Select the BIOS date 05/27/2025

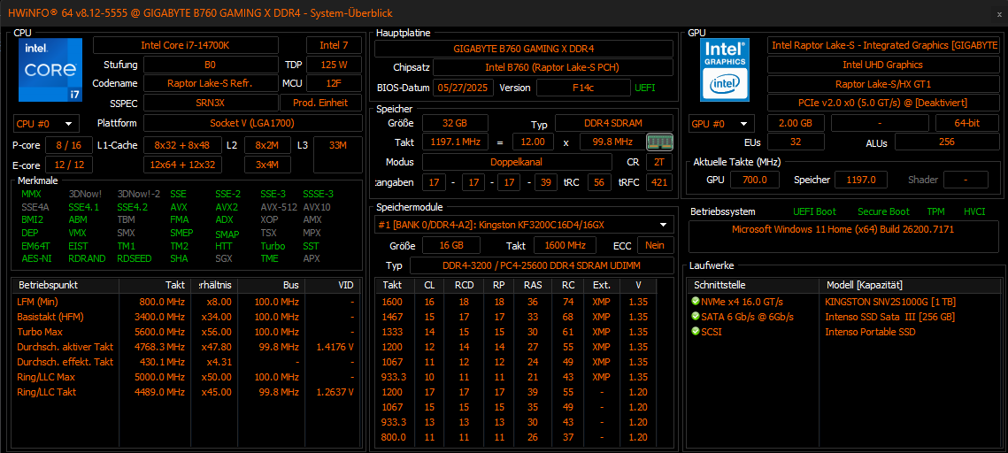click(x=463, y=88)
